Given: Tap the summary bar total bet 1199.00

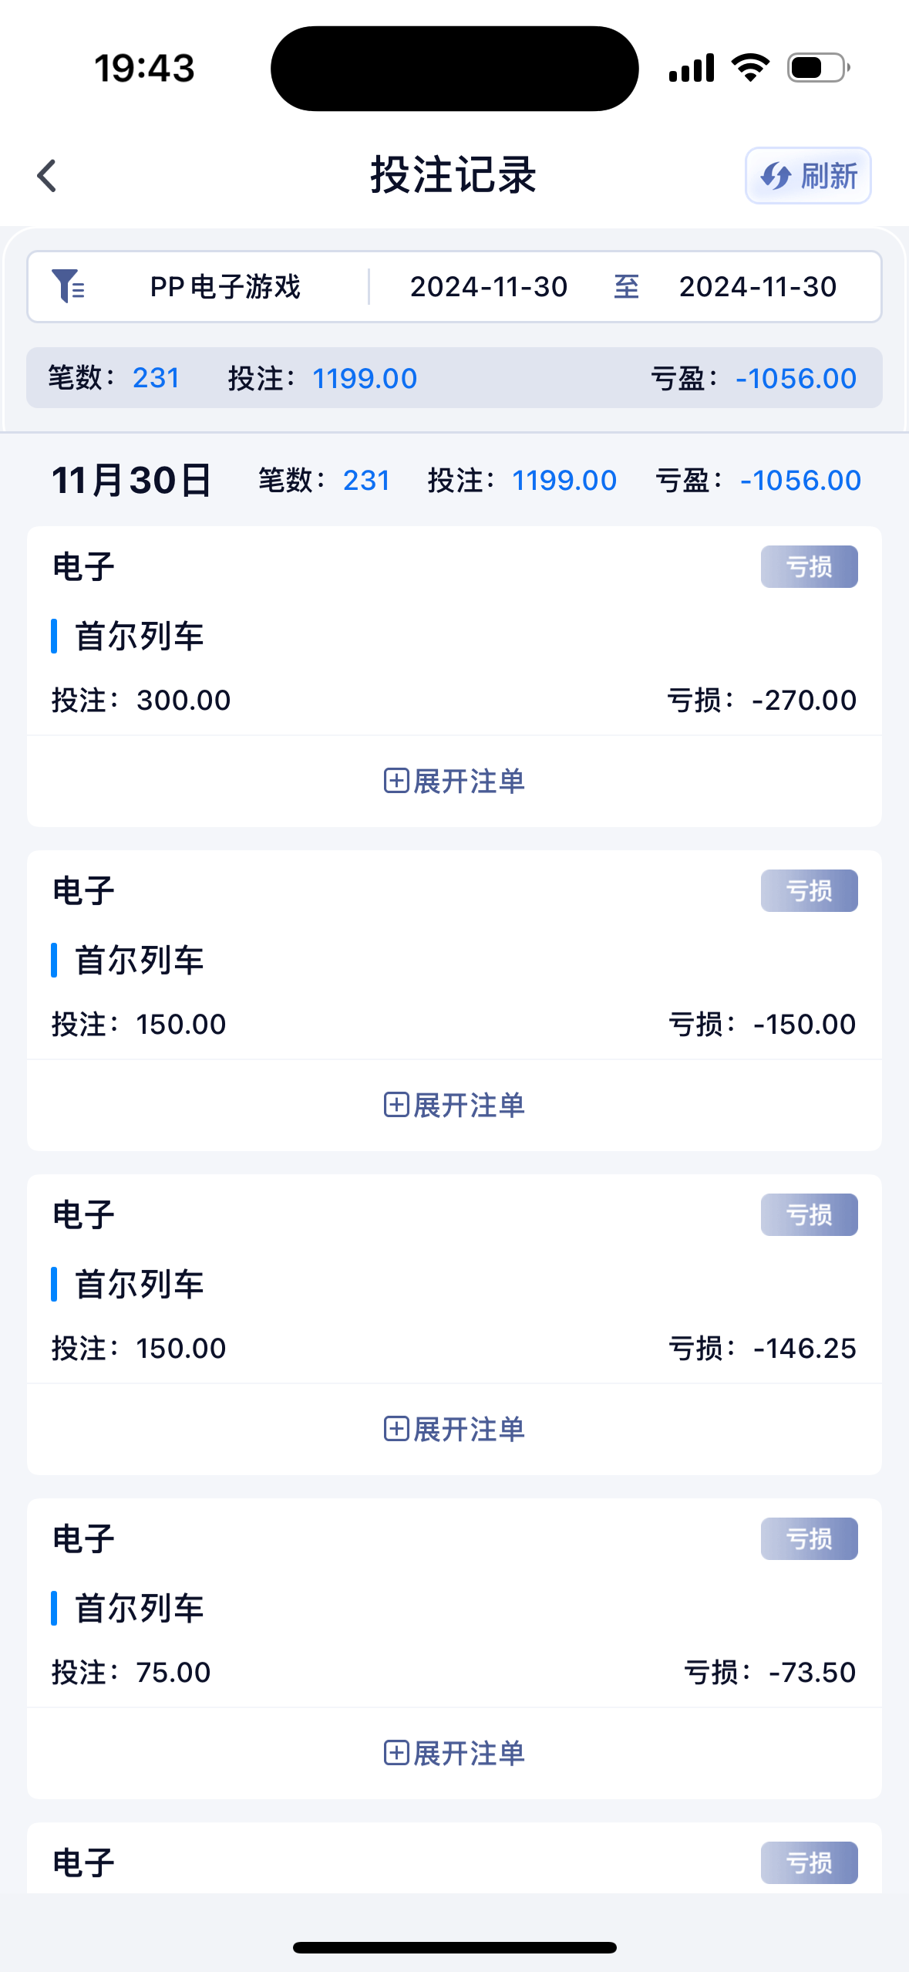Looking at the screenshot, I should [x=364, y=378].
